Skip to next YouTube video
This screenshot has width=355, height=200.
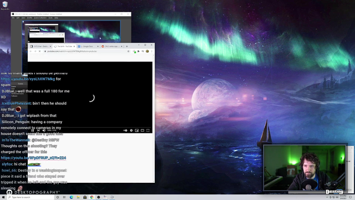pos(38,131)
